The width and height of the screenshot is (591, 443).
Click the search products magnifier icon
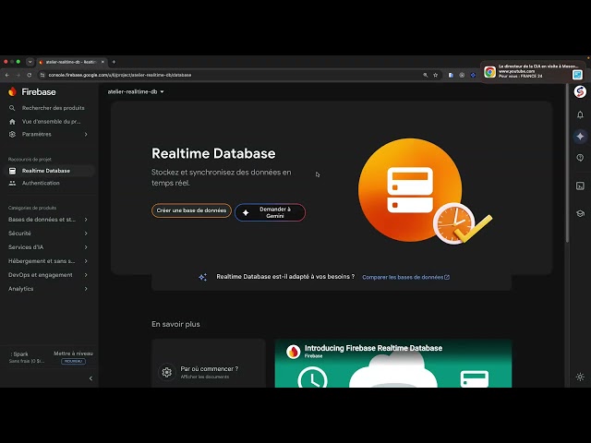pyautogui.click(x=12, y=108)
